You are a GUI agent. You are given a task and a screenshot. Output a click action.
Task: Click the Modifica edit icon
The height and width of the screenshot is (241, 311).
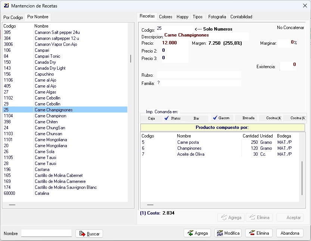pyautogui.click(x=220, y=233)
